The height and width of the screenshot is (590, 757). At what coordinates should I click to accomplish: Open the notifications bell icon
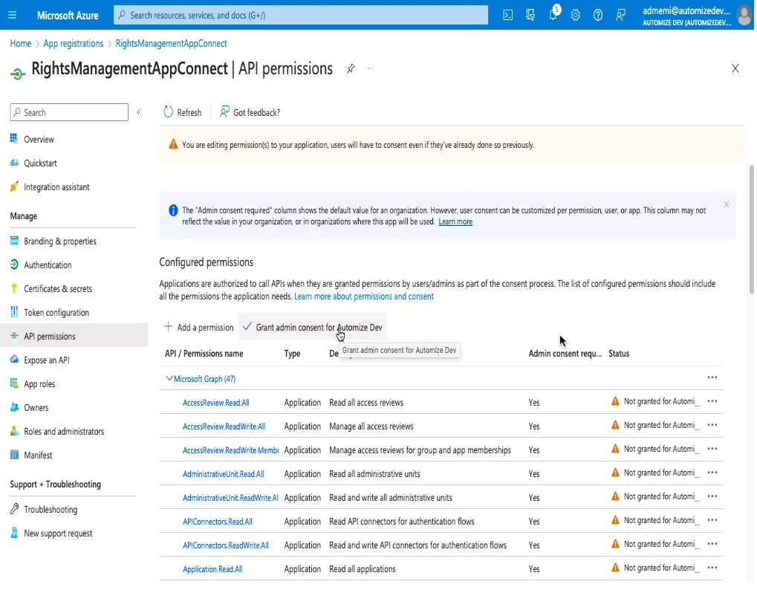(x=553, y=15)
